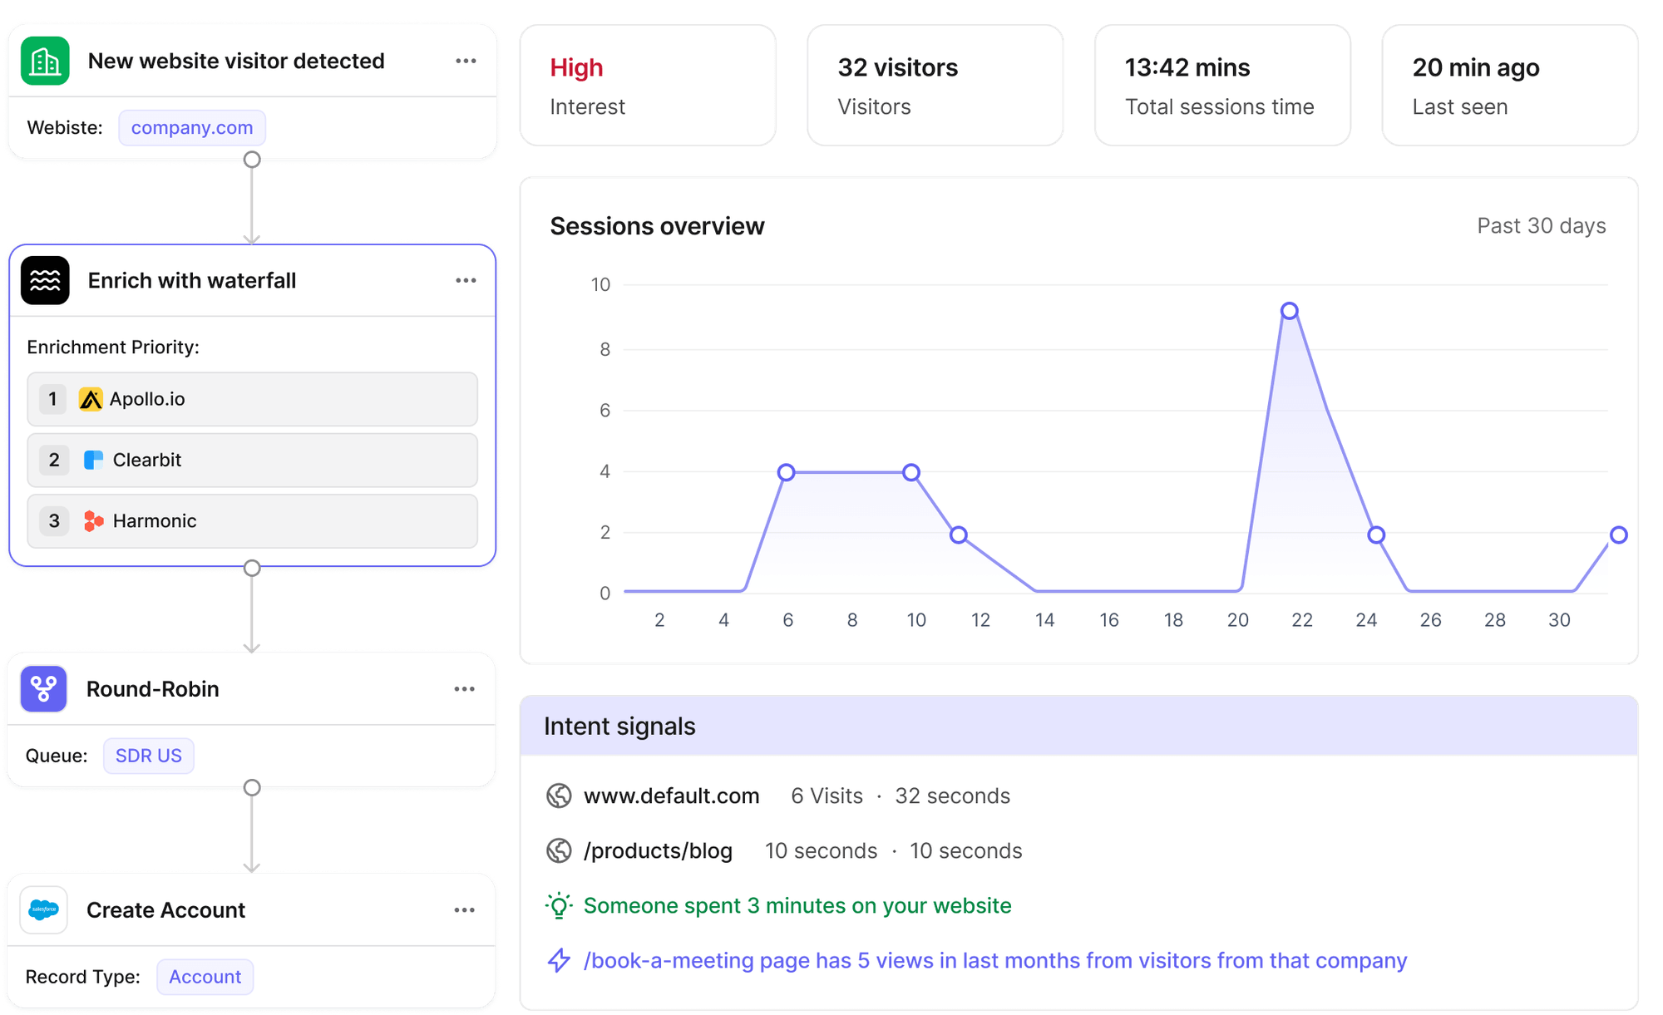Viewport: 1663px width, 1015px height.
Task: Open options menu on New website visitor card
Action: pos(466,61)
